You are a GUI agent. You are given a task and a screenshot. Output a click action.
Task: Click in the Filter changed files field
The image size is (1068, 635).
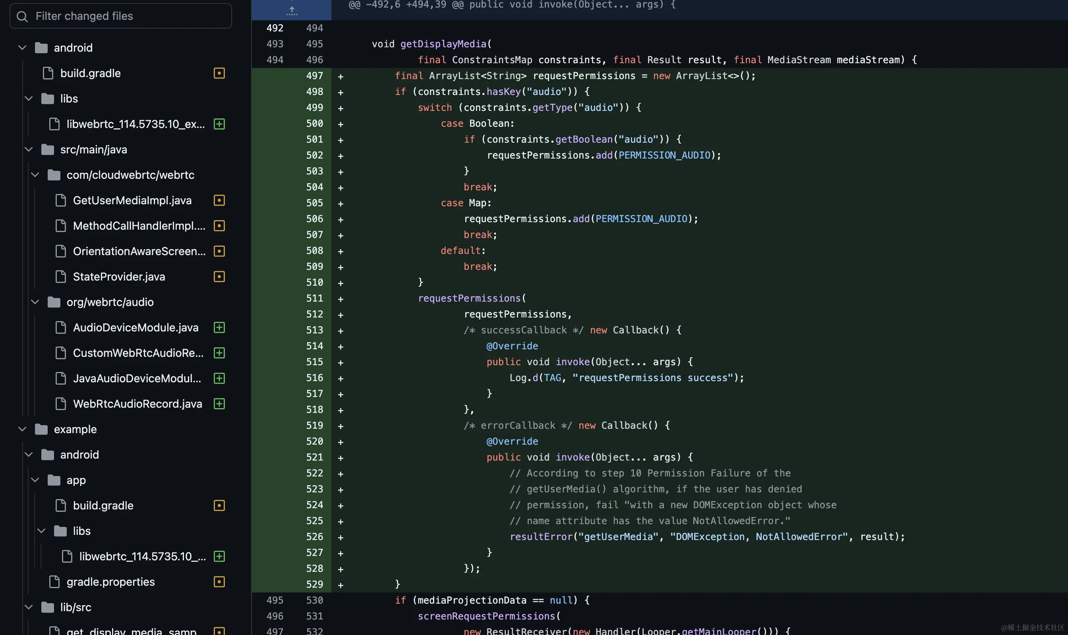pos(128,16)
